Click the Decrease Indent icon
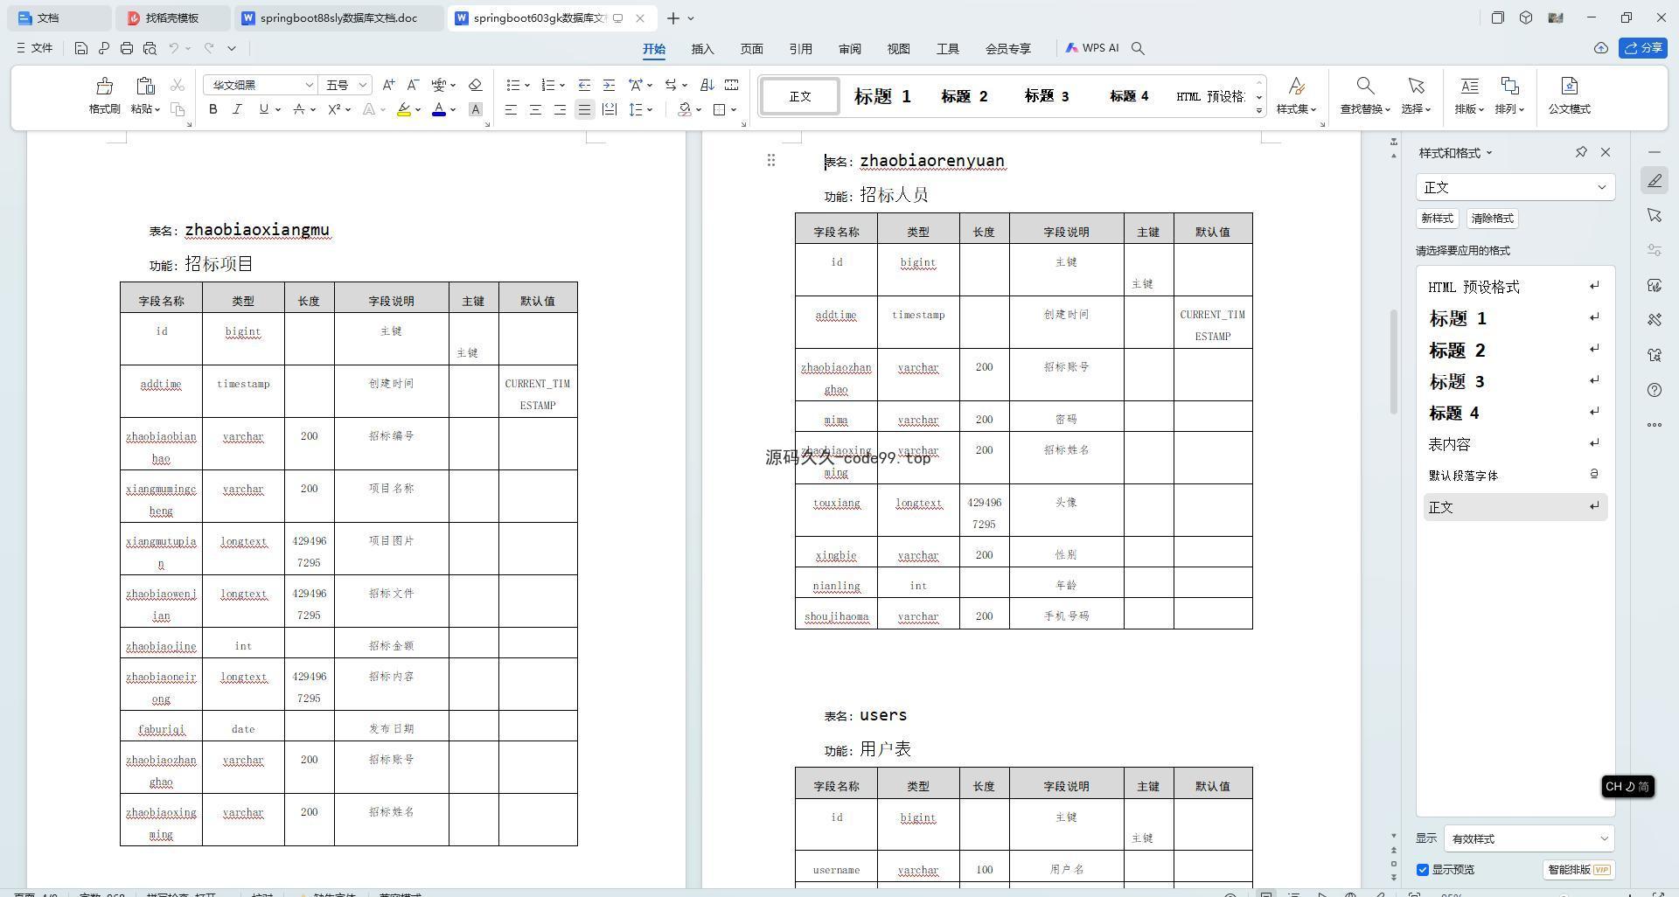Viewport: 1679px width, 897px height. point(584,85)
